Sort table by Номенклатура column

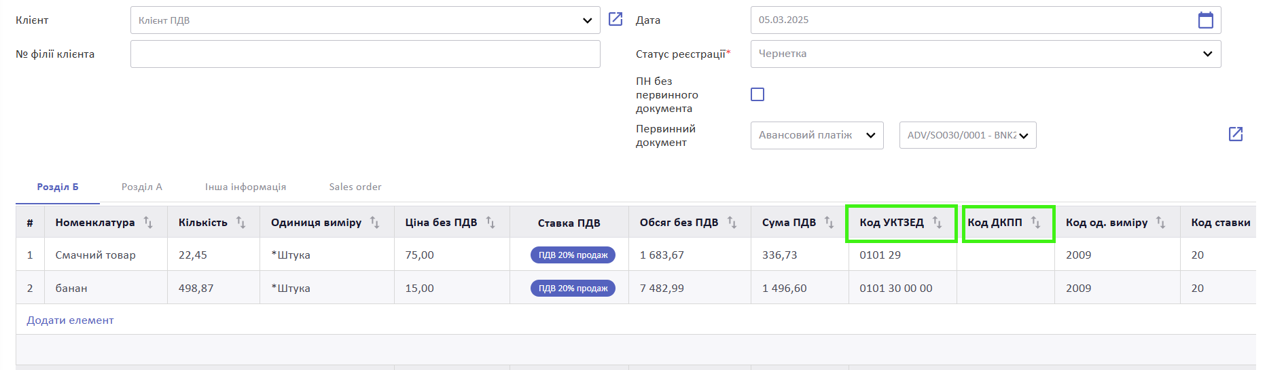[x=148, y=223]
